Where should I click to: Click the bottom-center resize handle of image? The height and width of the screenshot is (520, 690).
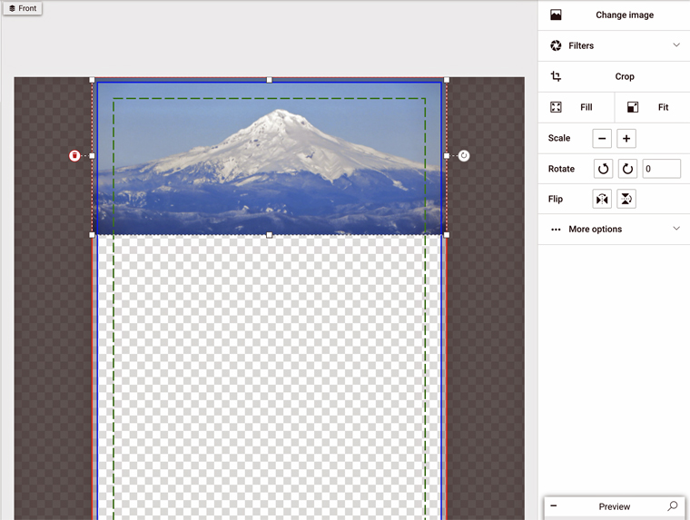click(x=270, y=235)
